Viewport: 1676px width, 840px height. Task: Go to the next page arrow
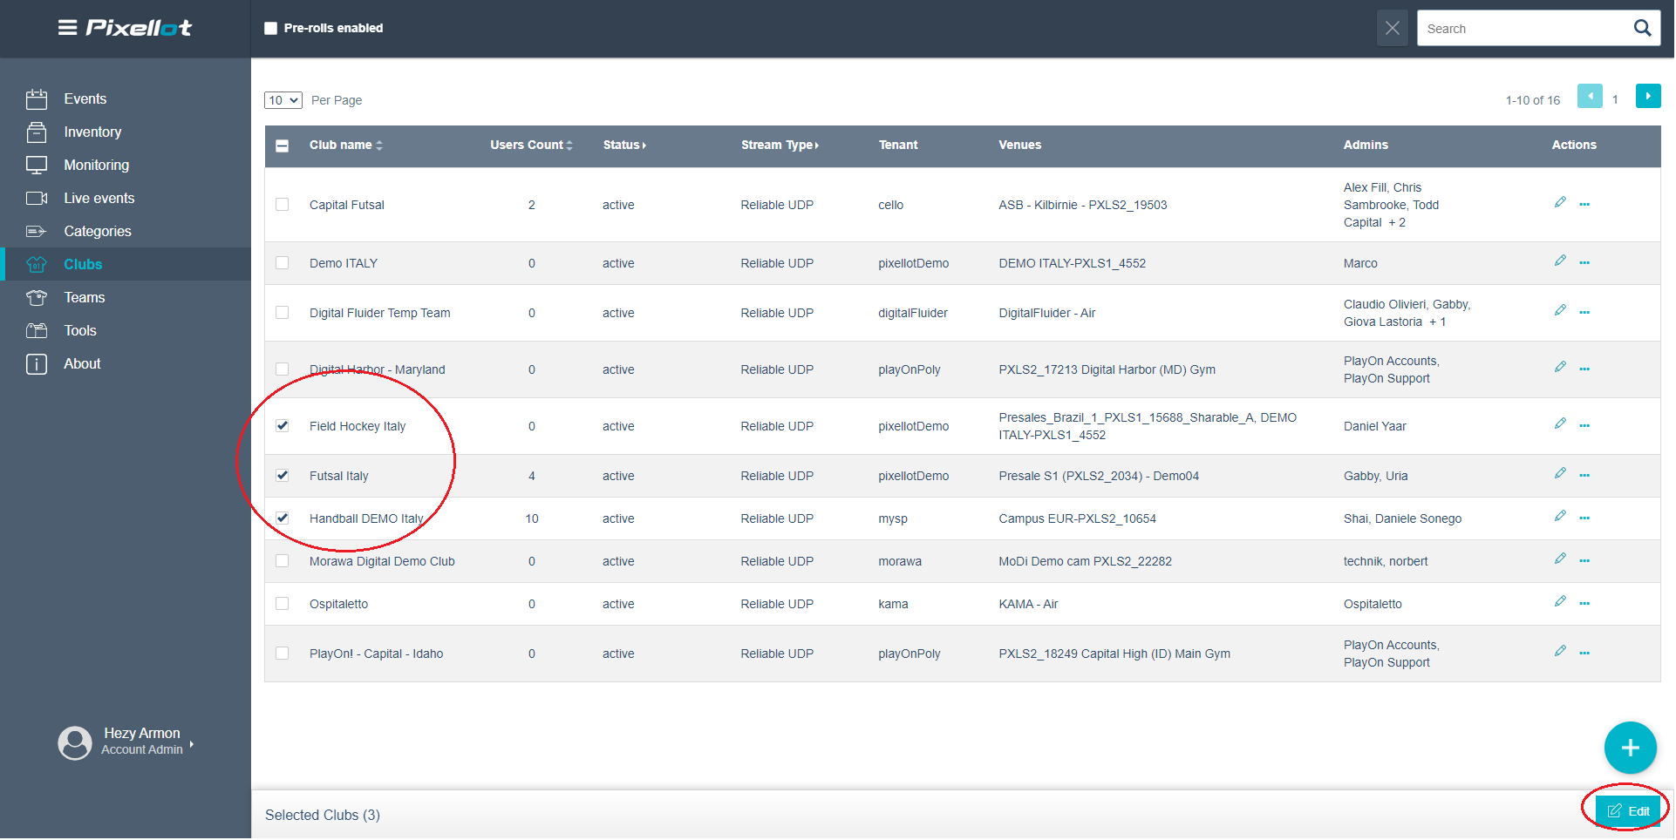(1648, 96)
